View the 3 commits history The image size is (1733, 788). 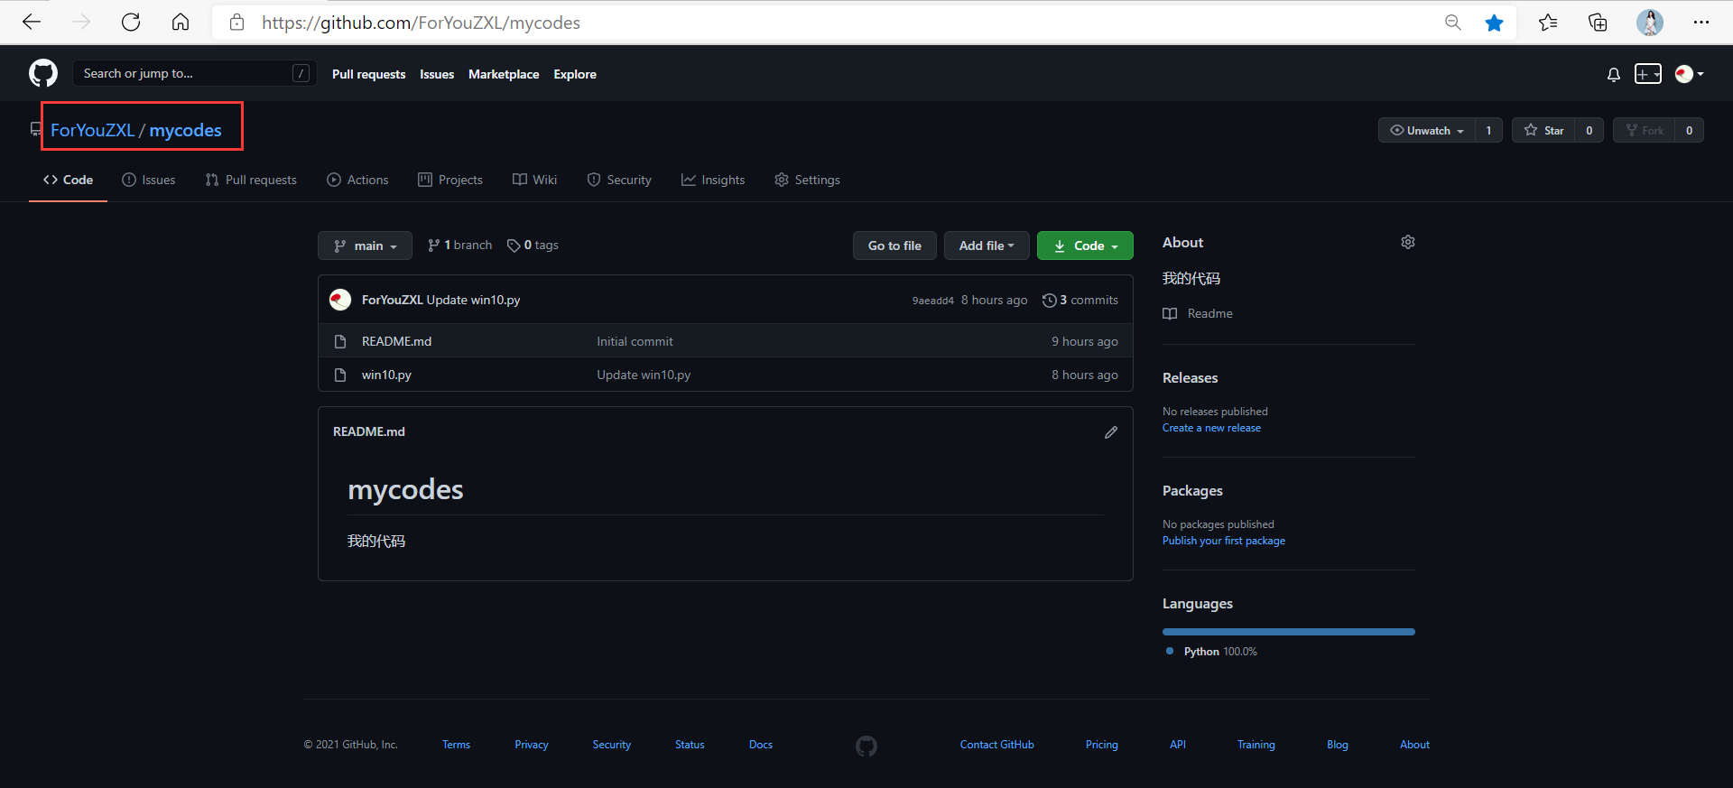tap(1080, 300)
